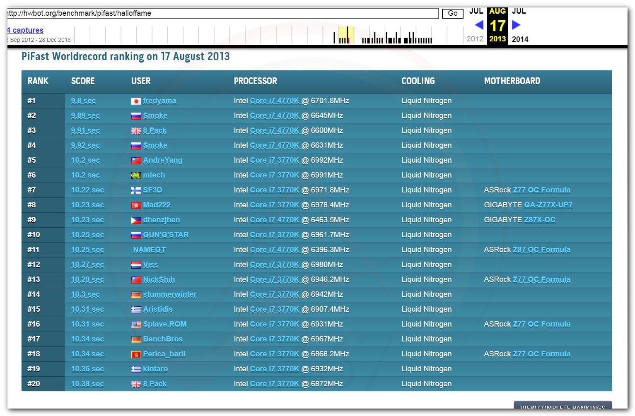The width and height of the screenshot is (635, 416).
Task: Open NickShih's Z77 OC Formula motherboard link
Action: [x=541, y=279]
